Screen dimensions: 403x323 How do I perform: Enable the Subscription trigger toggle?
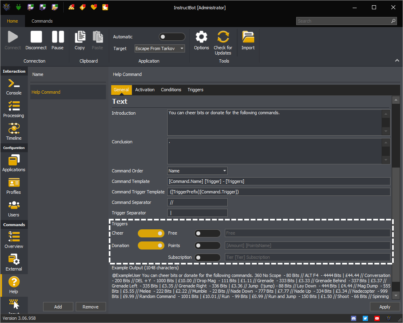click(x=208, y=257)
